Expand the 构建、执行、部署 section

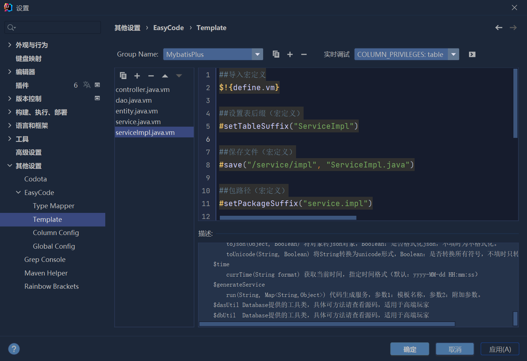(10, 112)
